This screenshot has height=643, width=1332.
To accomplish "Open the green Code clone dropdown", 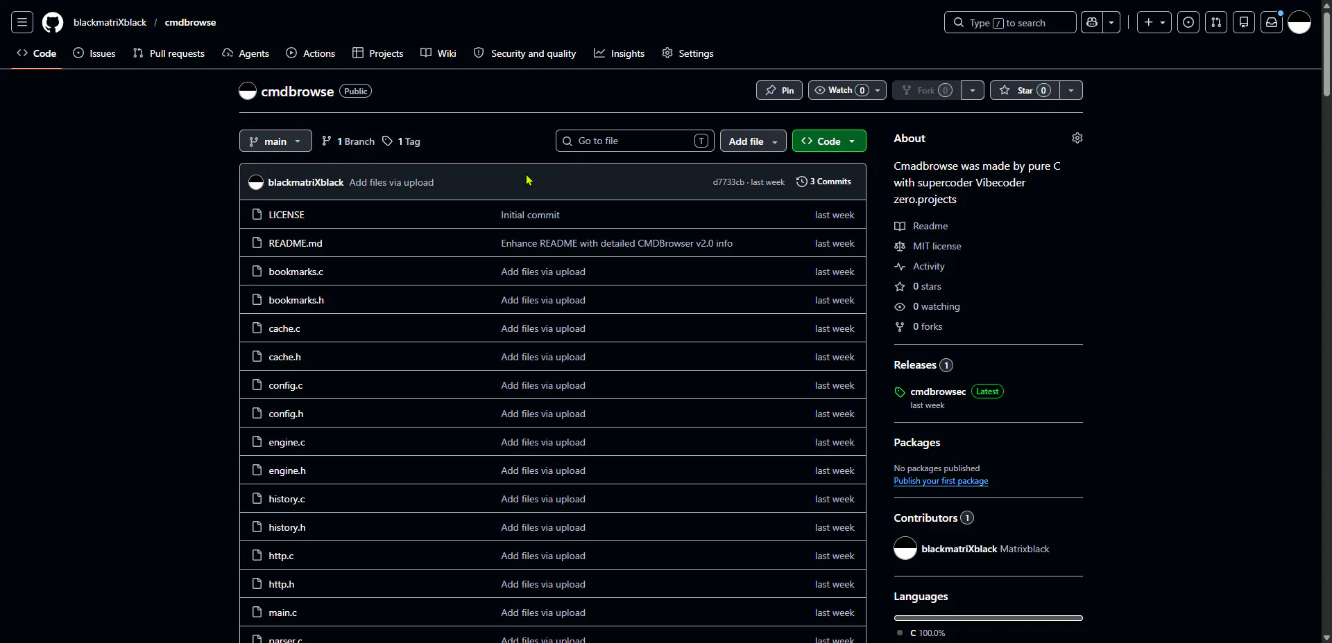I will point(829,141).
